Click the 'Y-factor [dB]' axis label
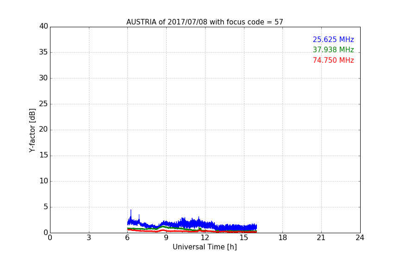 pos(32,130)
